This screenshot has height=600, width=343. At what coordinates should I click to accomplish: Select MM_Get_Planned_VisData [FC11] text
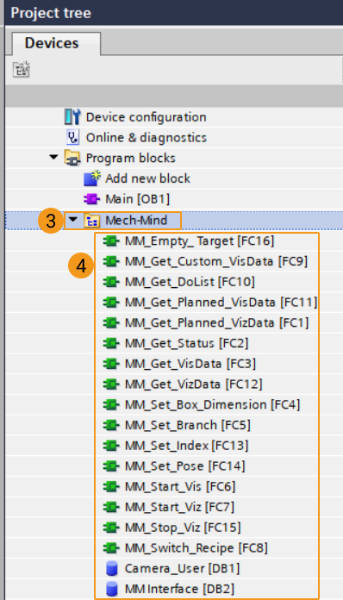point(221,303)
